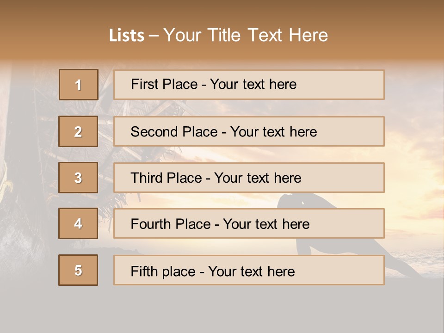Click the empty gray area below the list

[222, 310]
